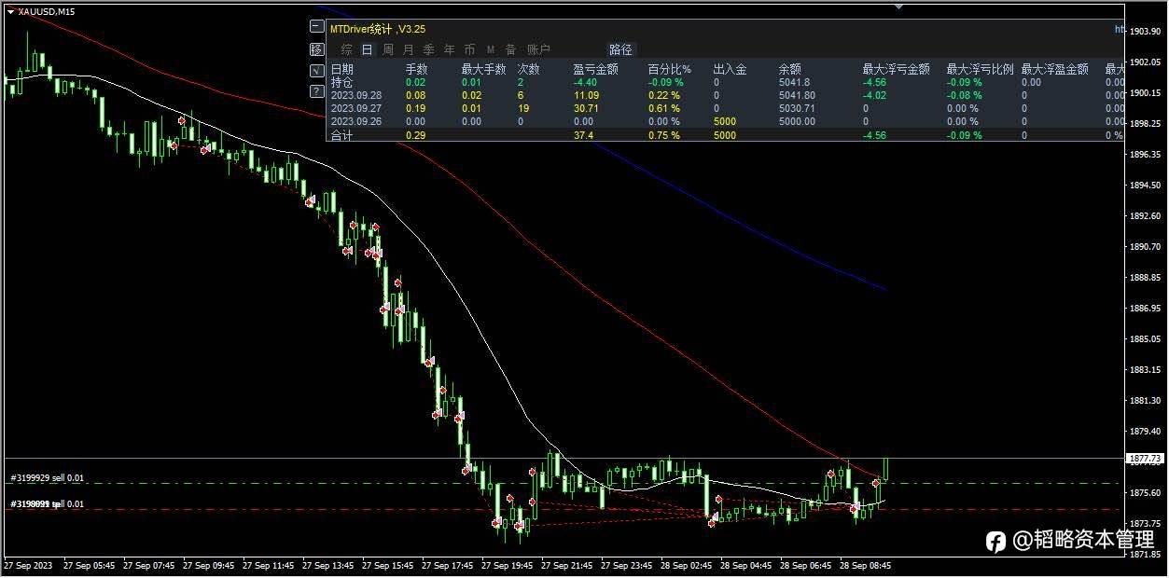Screen dimensions: 1169x578
Task: Switch to the 周 weekly tab
Action: [x=388, y=49]
